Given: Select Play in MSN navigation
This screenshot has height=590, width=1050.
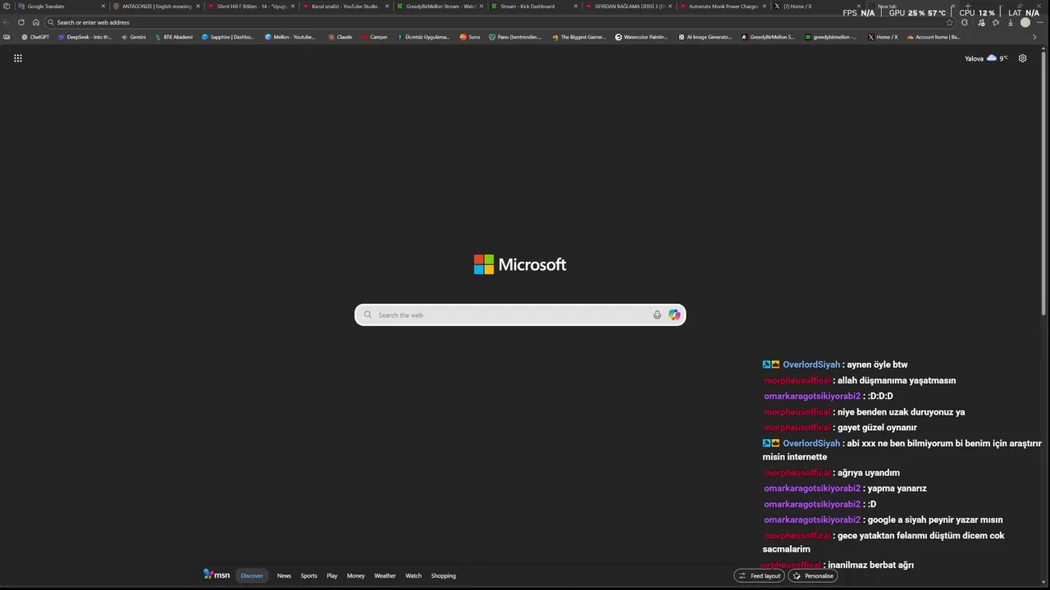Looking at the screenshot, I should point(332,575).
